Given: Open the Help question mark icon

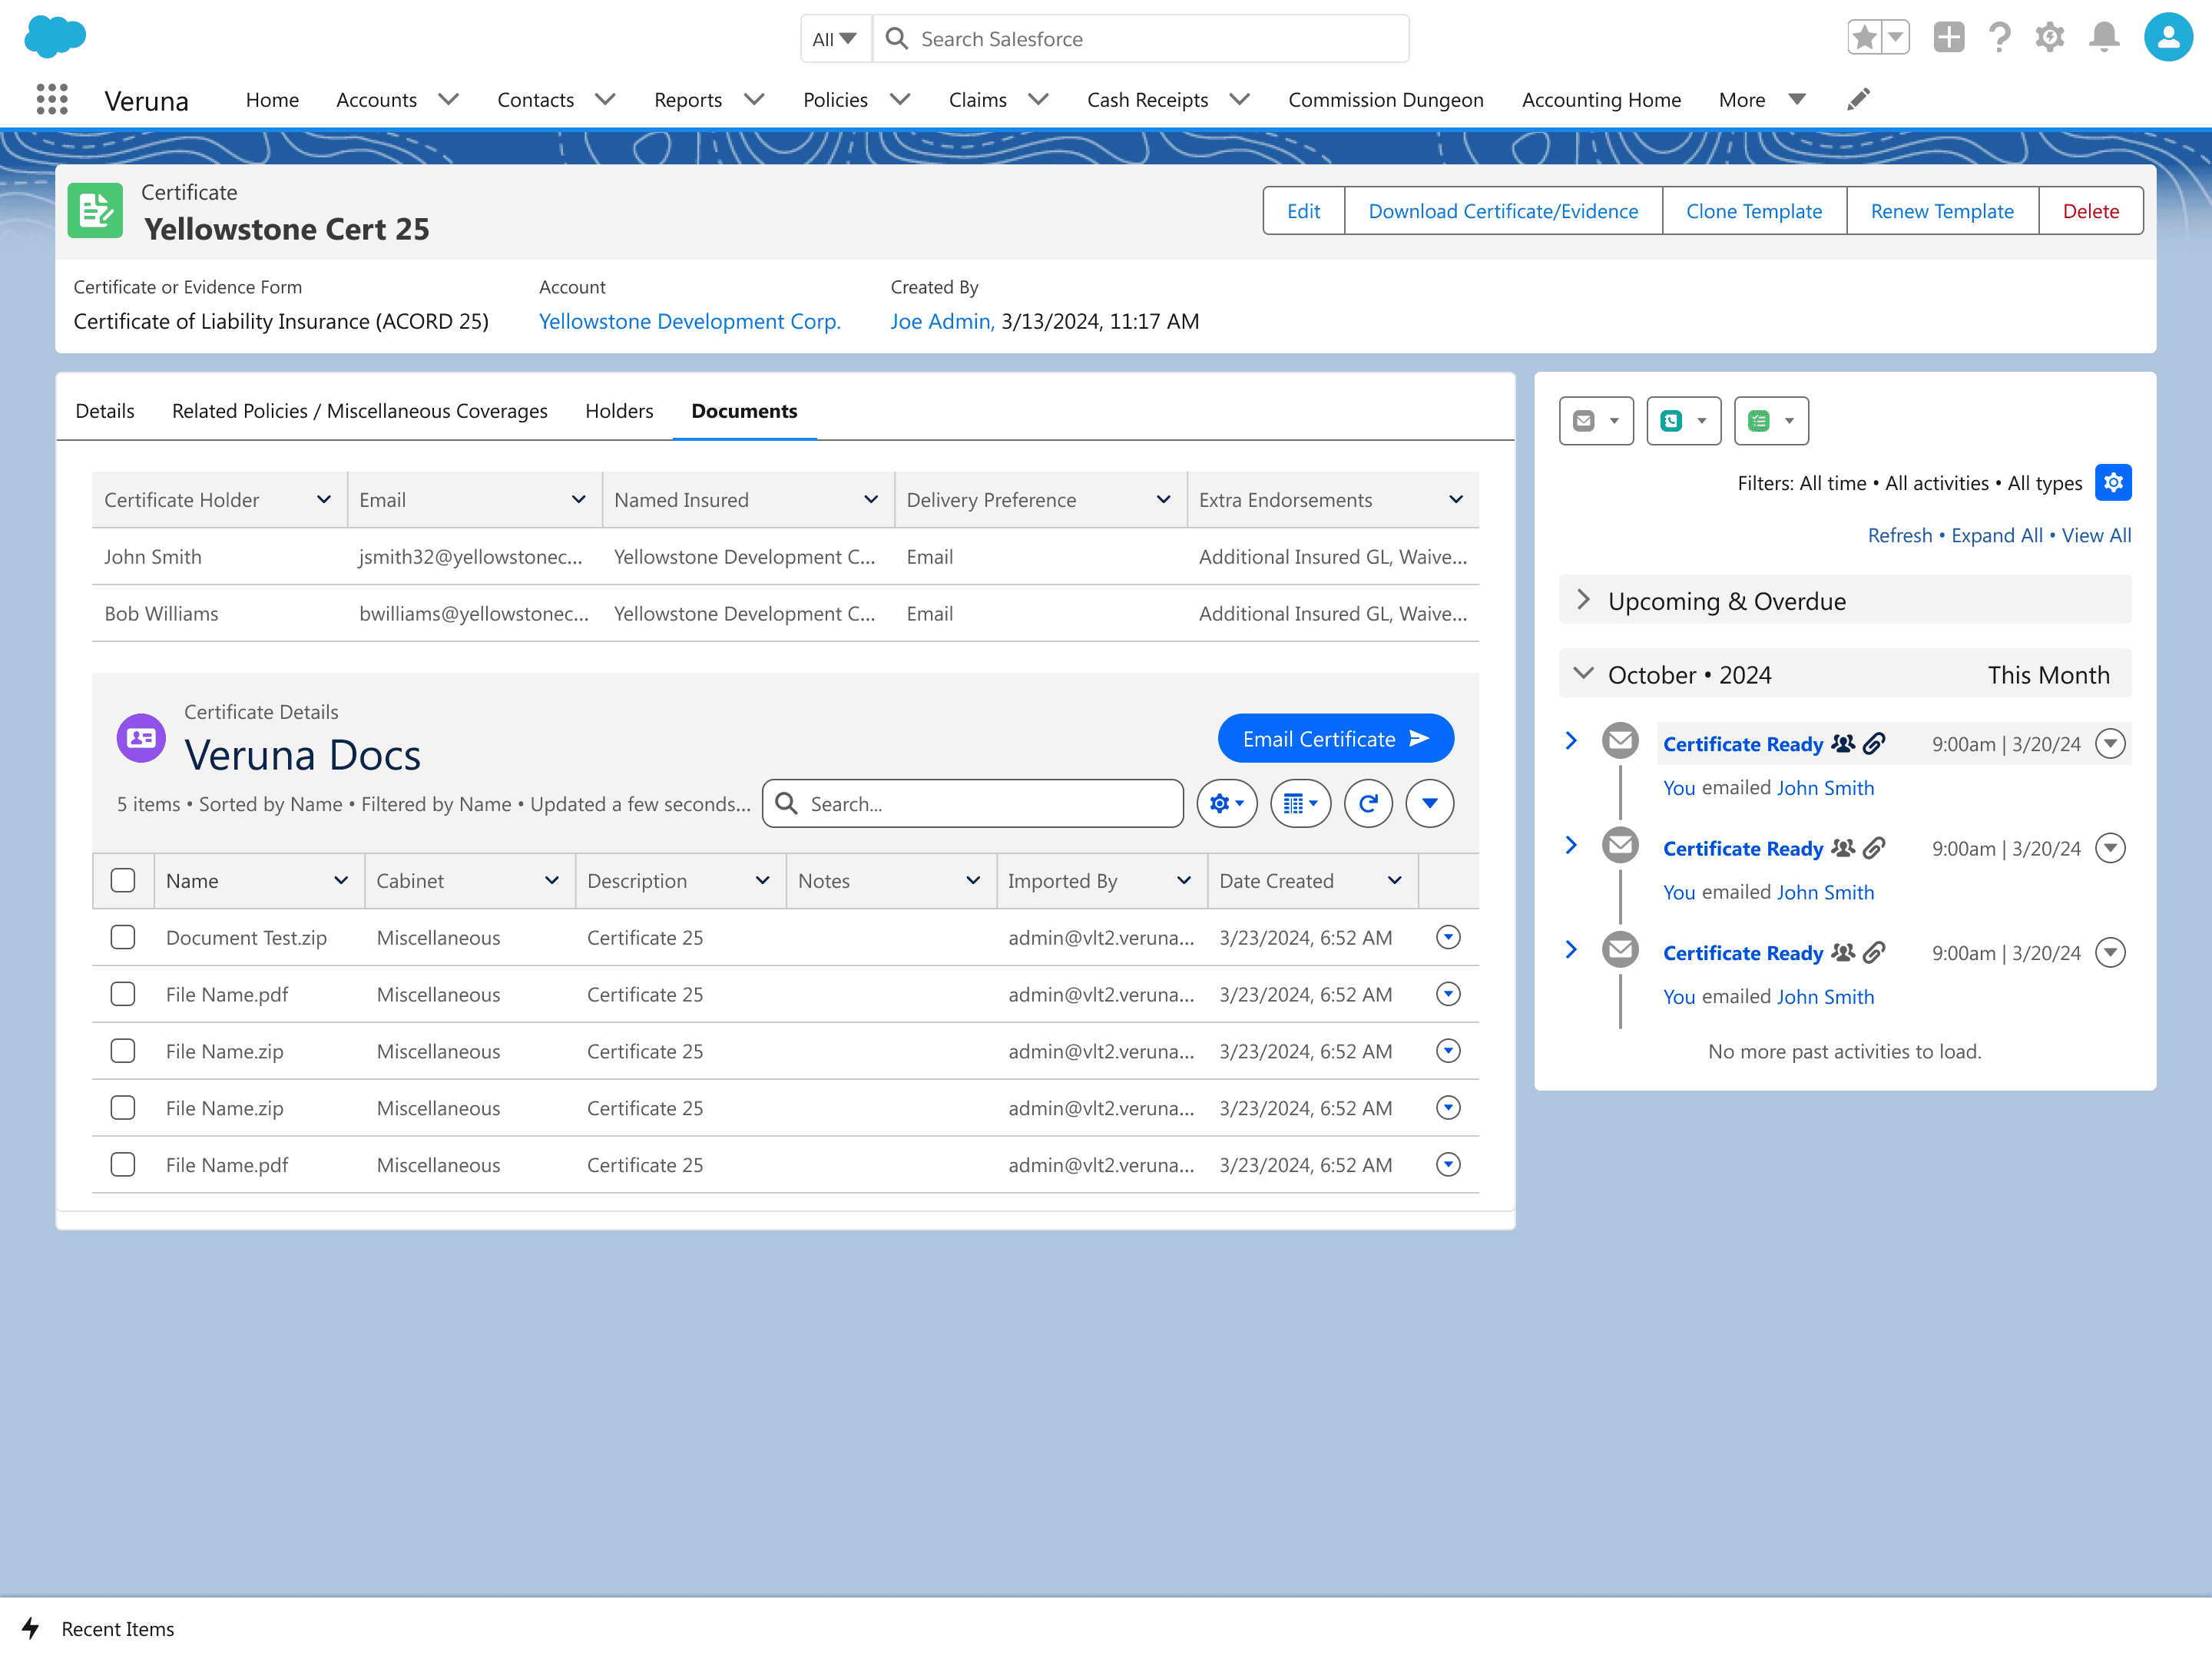Looking at the screenshot, I should point(1999,38).
